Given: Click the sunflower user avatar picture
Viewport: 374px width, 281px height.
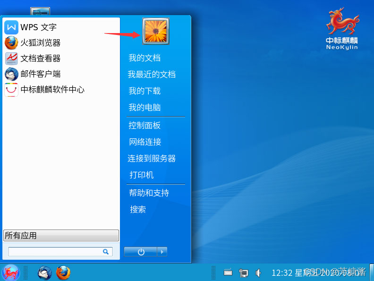Looking at the screenshot, I should (156, 31).
